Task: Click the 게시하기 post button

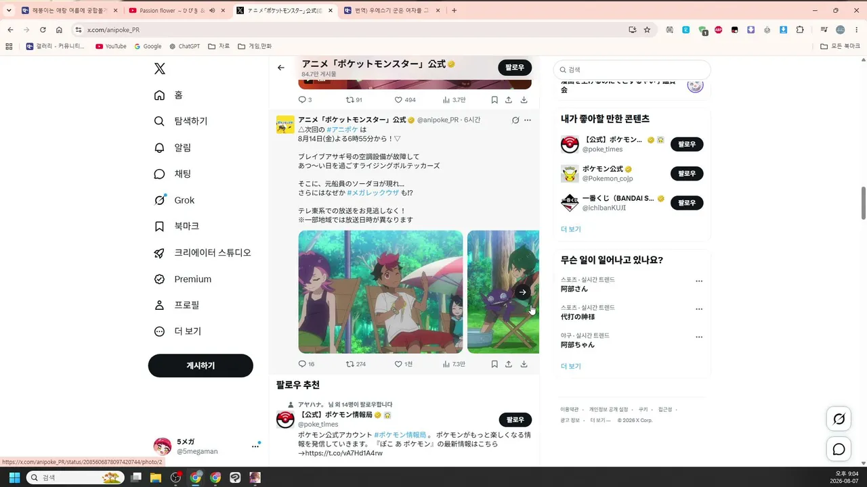Action: click(200, 365)
